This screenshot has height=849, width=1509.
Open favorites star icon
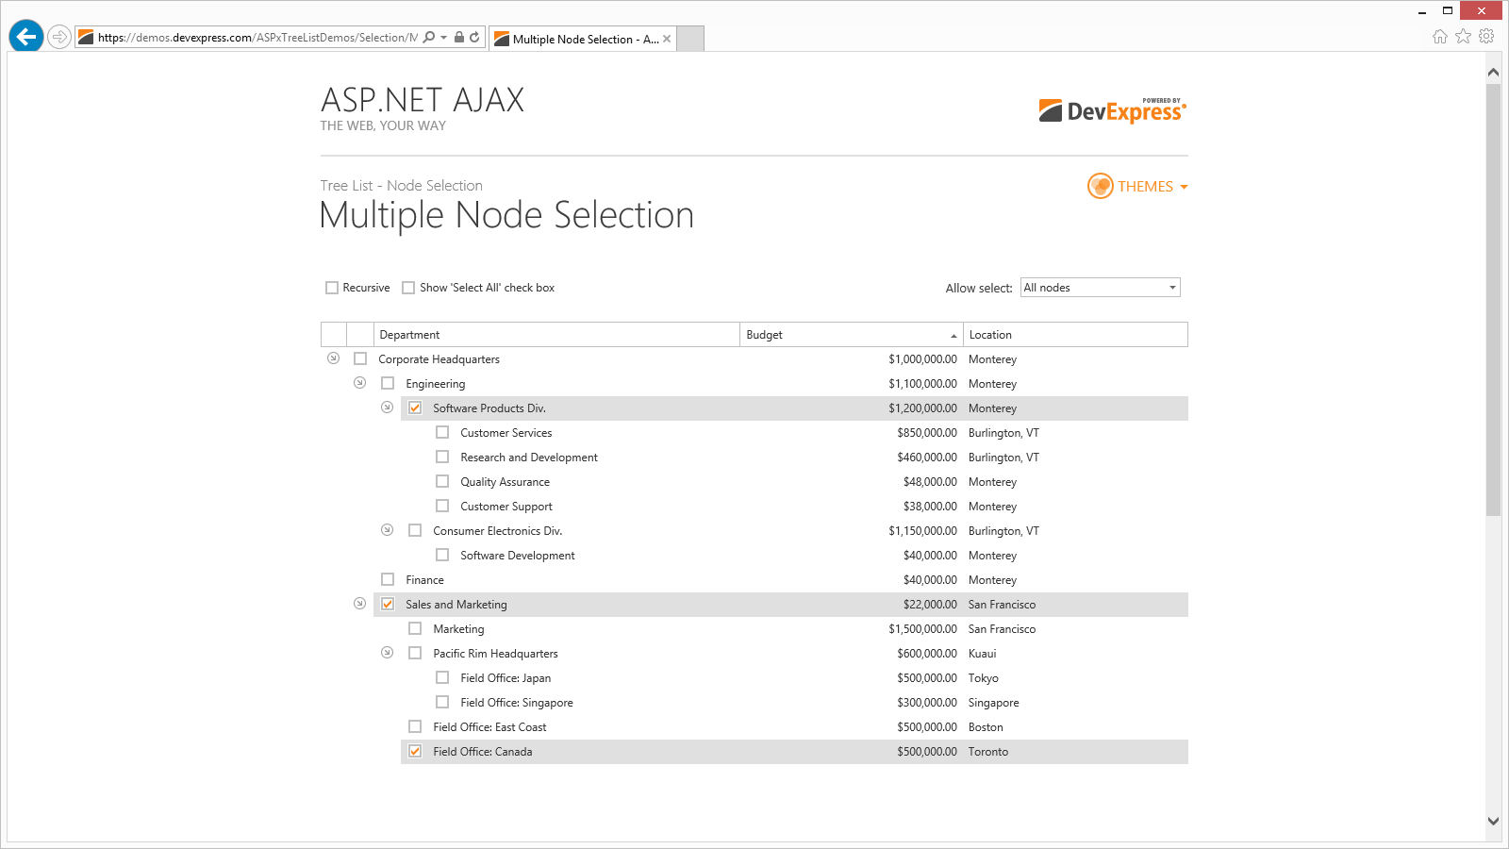[1464, 37]
